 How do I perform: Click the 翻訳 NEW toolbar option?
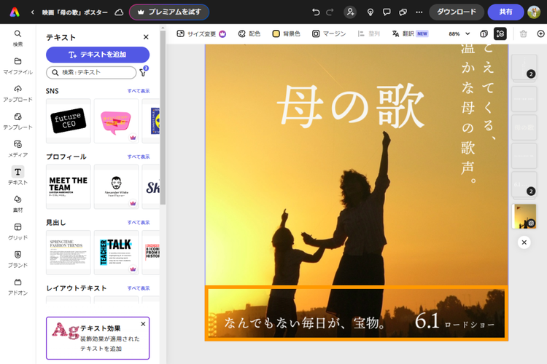[x=410, y=33]
